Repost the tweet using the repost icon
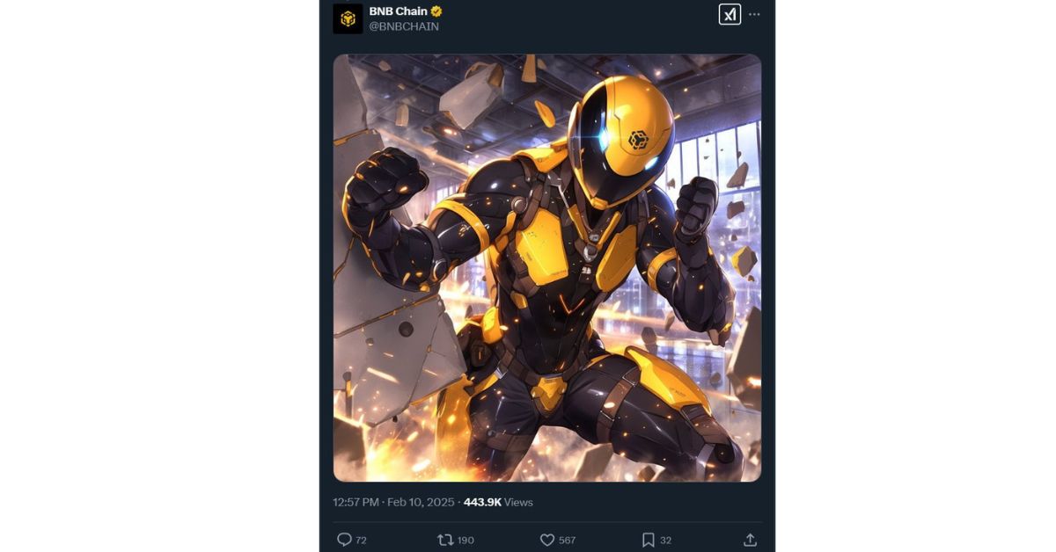Viewport: 1056px width, 552px height. tap(445, 540)
